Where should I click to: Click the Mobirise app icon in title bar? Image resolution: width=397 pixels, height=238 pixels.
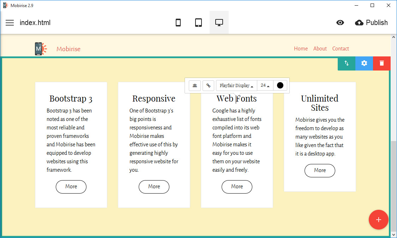tap(5, 5)
